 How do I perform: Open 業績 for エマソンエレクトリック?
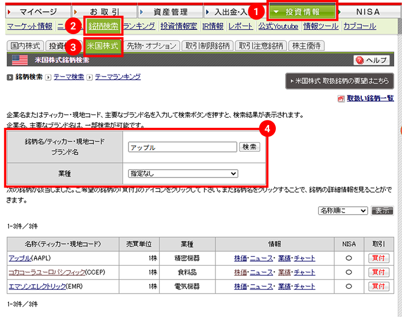(284, 286)
